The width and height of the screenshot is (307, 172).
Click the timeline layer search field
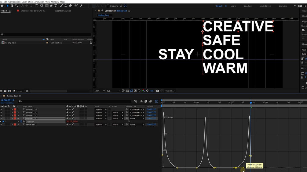pyautogui.click(x=75, y=101)
